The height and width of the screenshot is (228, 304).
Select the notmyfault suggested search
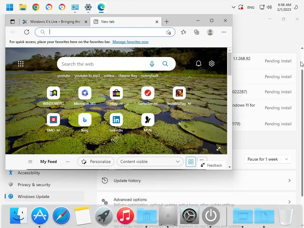tap(150, 76)
